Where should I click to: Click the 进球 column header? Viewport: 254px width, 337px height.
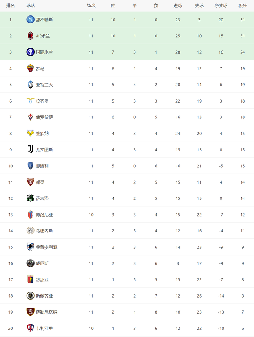177,6
